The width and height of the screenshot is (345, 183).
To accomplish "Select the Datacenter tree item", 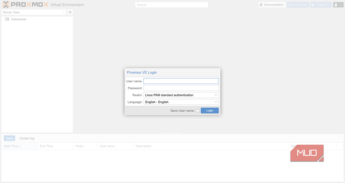I will (x=37, y=19).
